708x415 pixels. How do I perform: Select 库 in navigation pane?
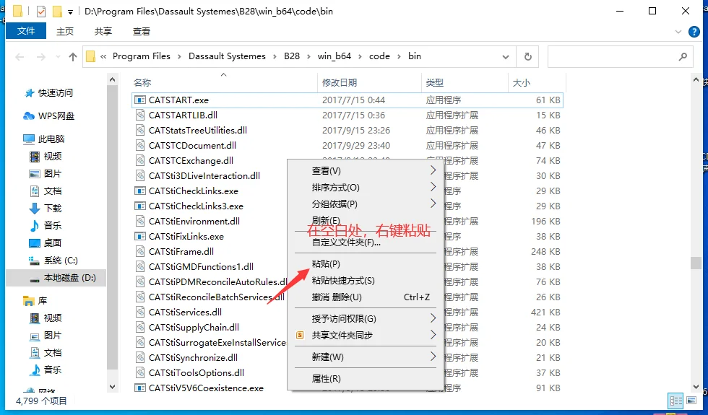click(x=43, y=300)
